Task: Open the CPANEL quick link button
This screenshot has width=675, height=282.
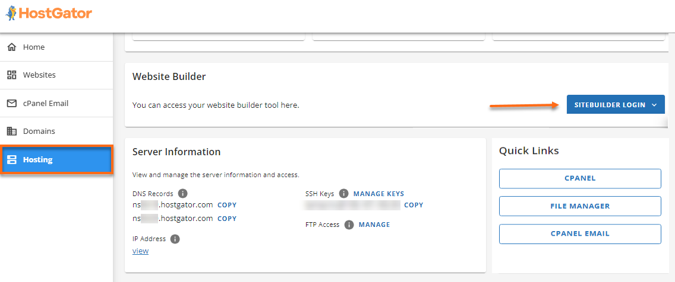Action: coord(579,178)
